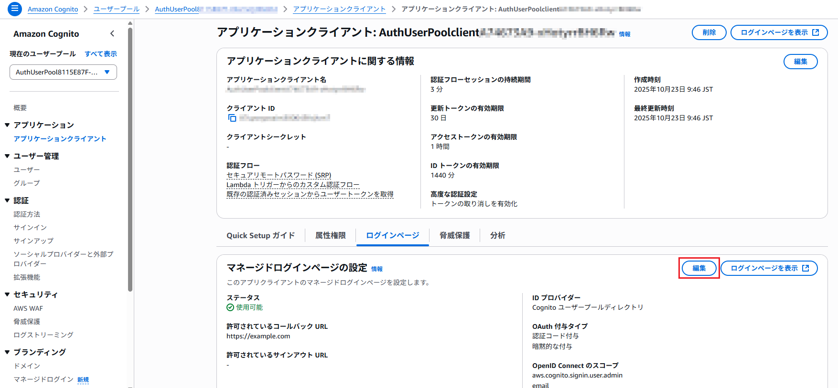Viewport: 838px width, 388px height.
Task: Edit the application client information
Action: pyautogui.click(x=801, y=62)
